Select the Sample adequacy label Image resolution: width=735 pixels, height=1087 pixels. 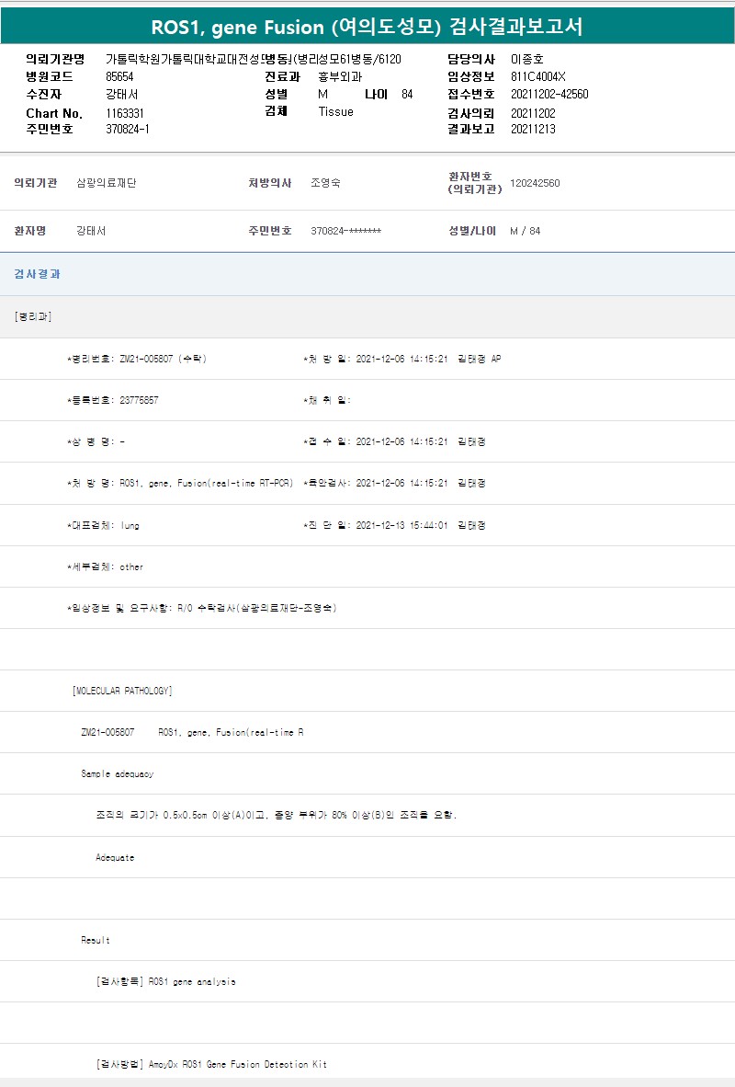118,774
